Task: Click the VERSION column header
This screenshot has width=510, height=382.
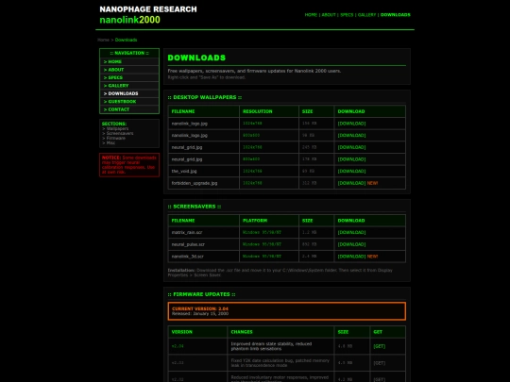Action: [x=197, y=332]
